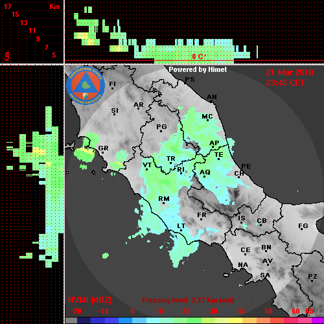Click the '5' km altitude scale label
This screenshot has height=324, width=324.
pos(54,55)
